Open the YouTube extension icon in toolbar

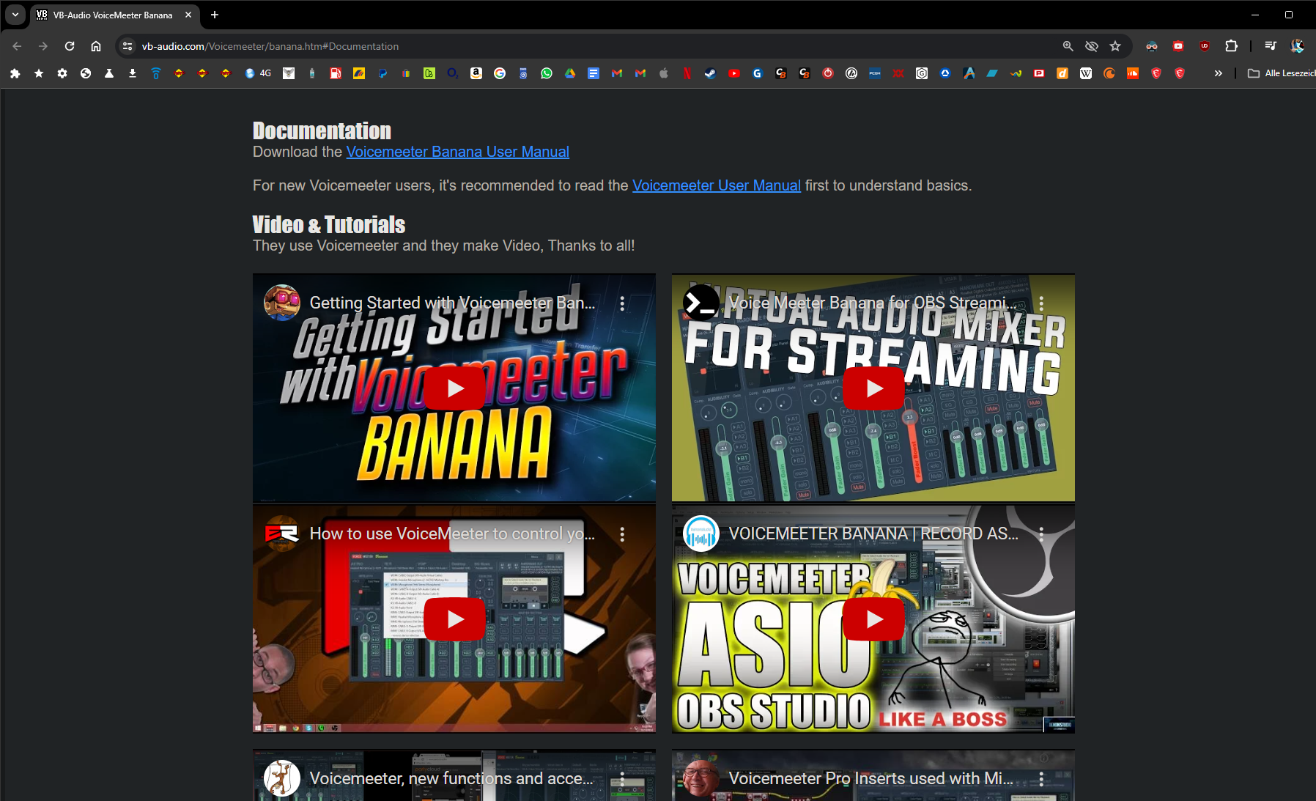1178,46
